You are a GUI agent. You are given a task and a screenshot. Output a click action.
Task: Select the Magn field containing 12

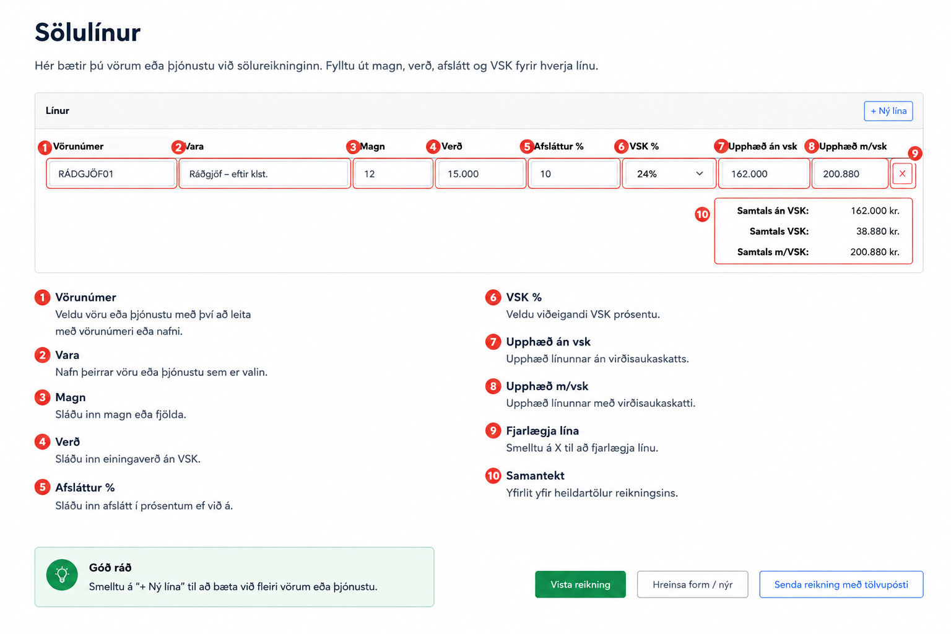click(393, 174)
